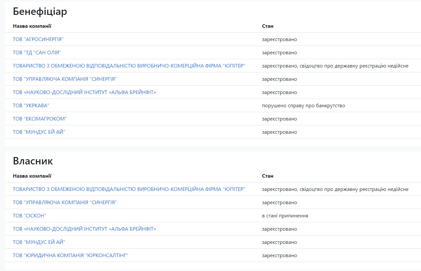Image resolution: width=421 pixels, height=271 pixels.
Task: Click the "Власник" section heading
Action: coord(33,161)
